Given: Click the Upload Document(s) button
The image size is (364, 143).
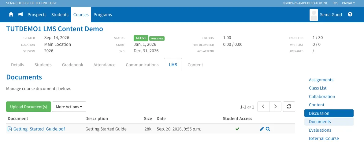Looking at the screenshot, I should (28, 107).
